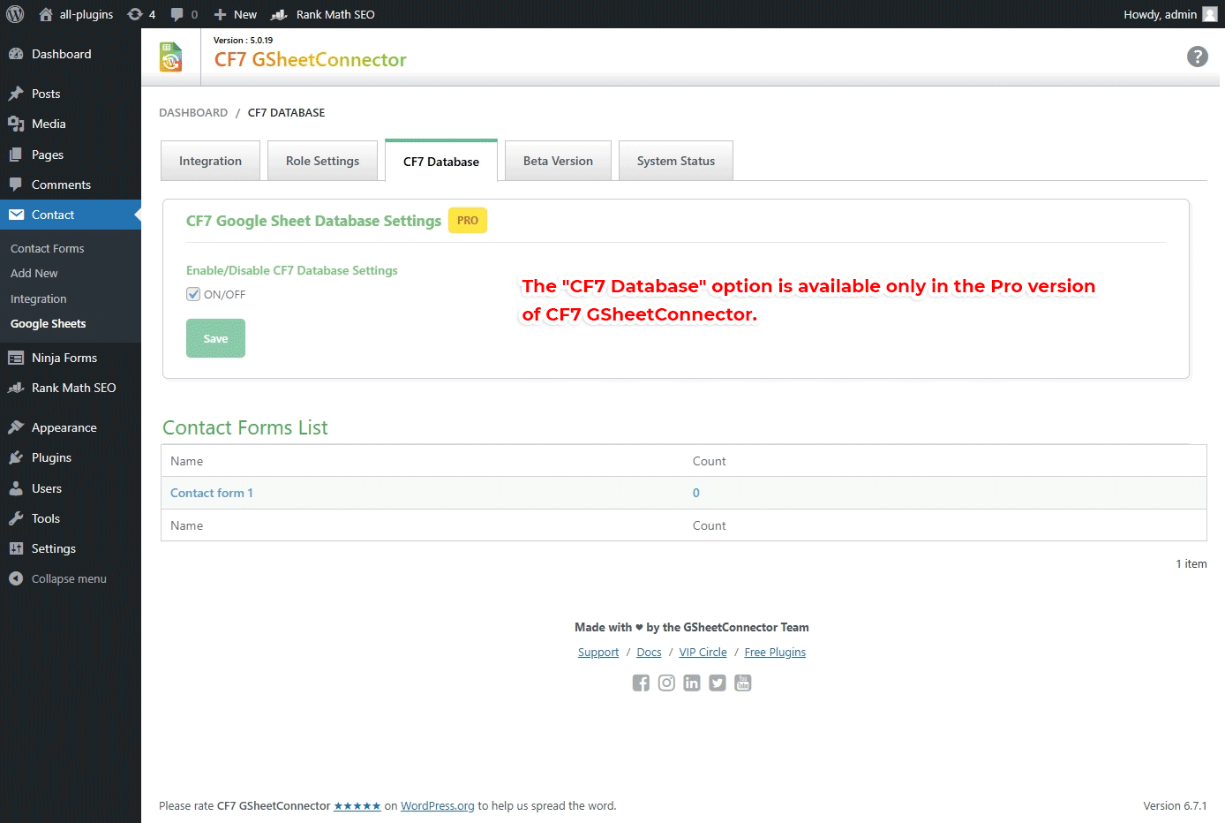1225x823 pixels.
Task: Open the all-plugins site home icon
Action: click(46, 14)
